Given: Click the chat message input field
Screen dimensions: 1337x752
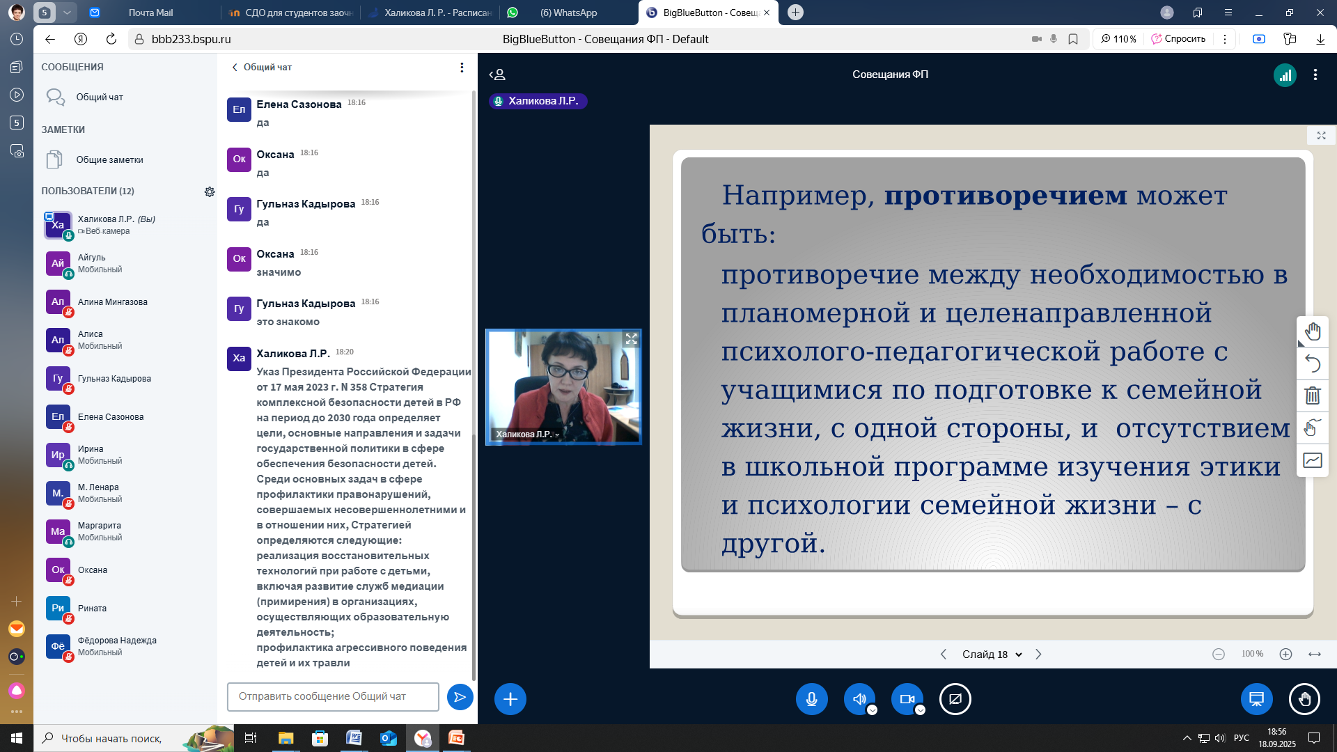Looking at the screenshot, I should 333,697.
